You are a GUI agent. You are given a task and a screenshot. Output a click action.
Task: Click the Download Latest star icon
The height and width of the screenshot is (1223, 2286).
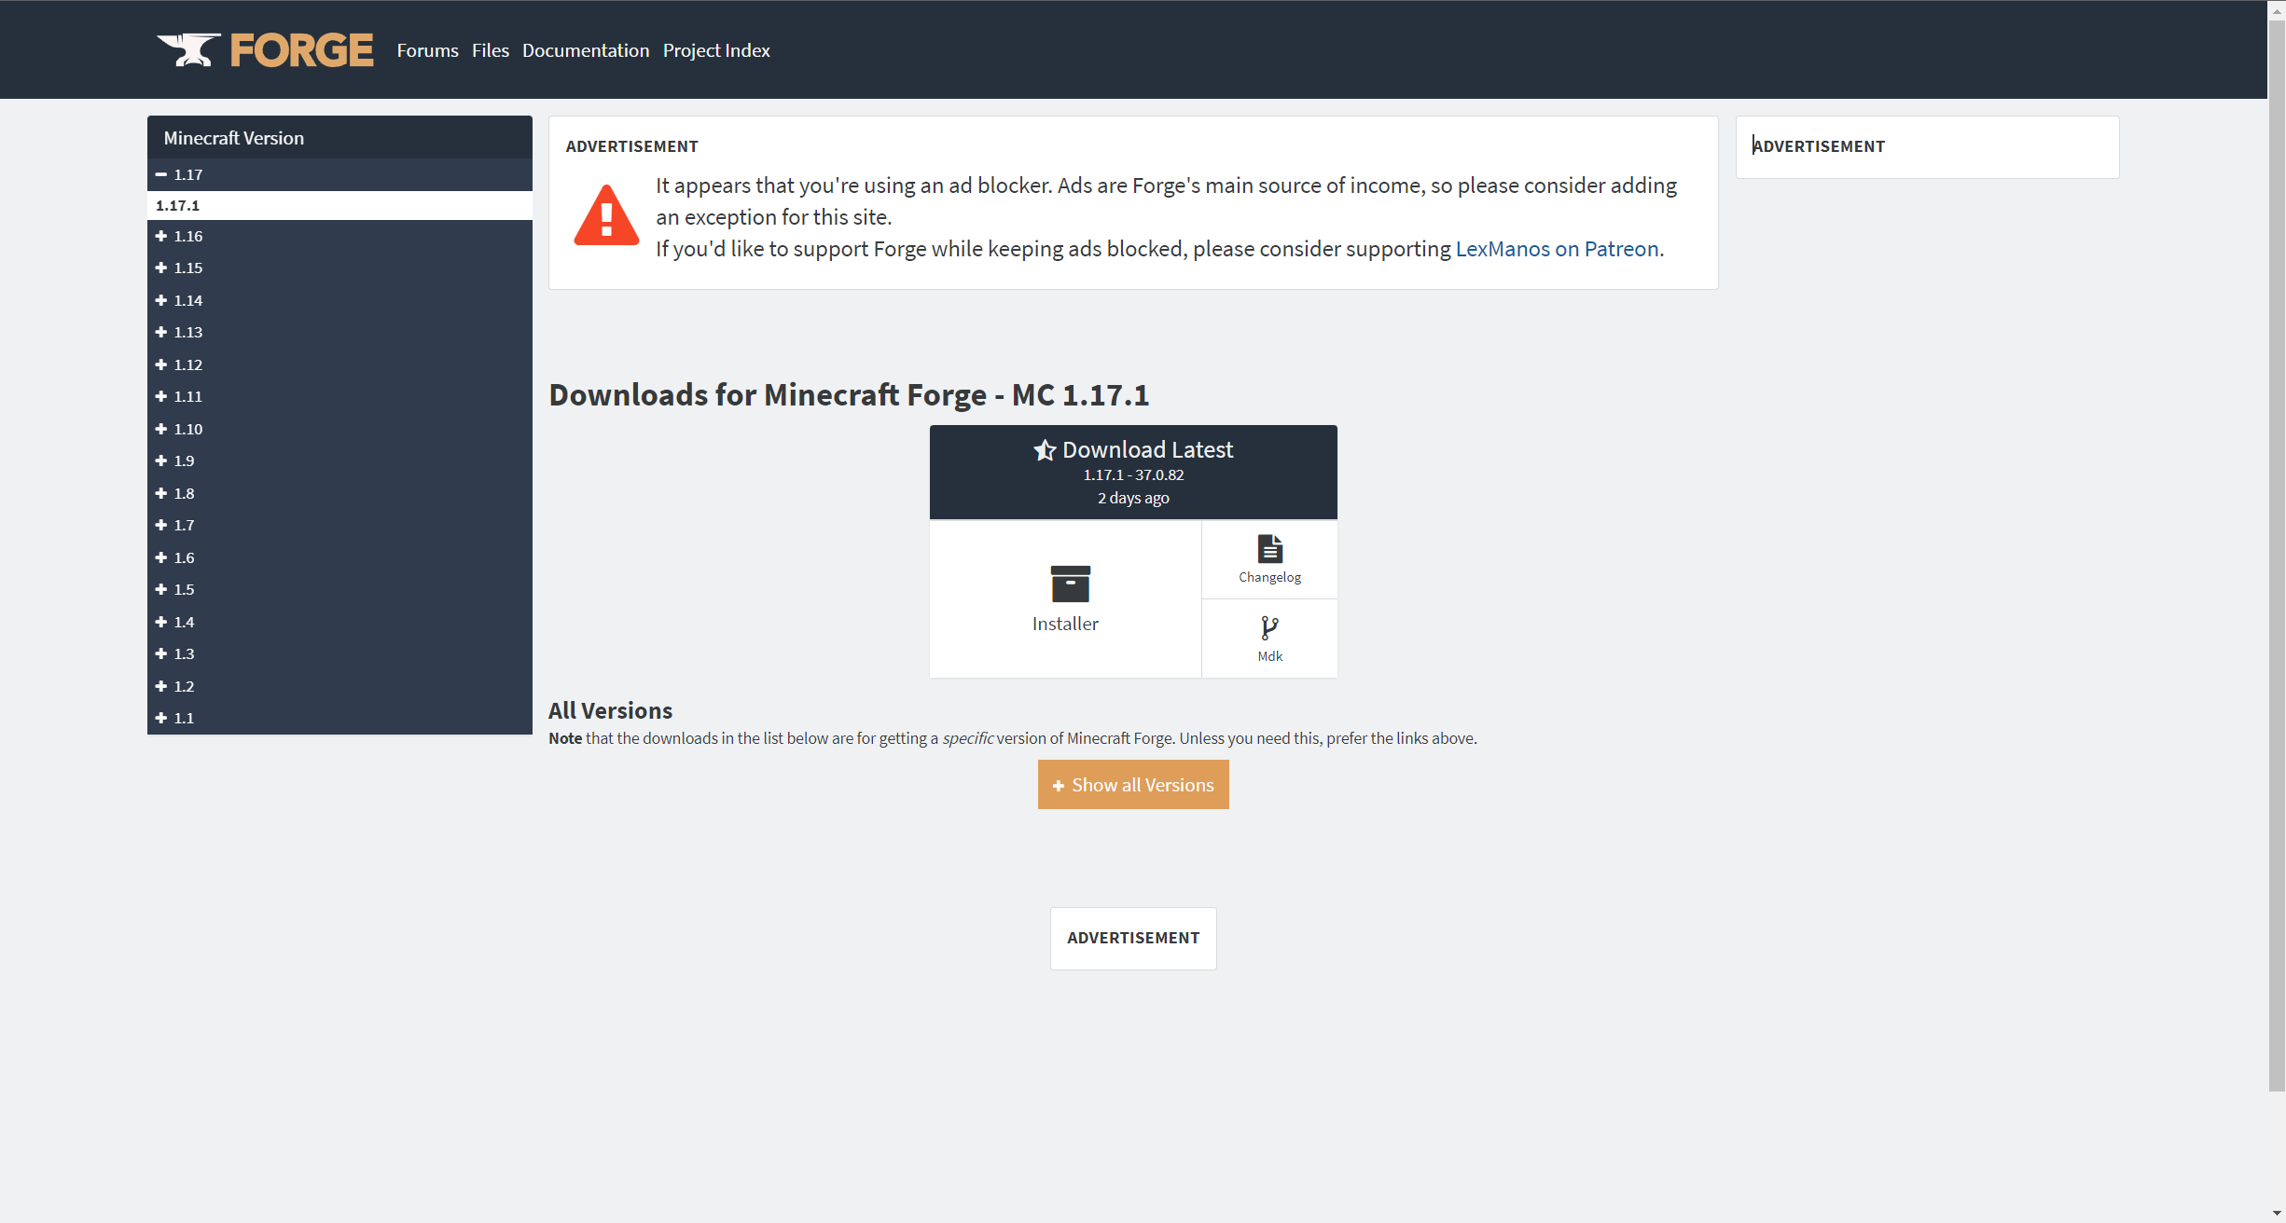(x=1045, y=450)
